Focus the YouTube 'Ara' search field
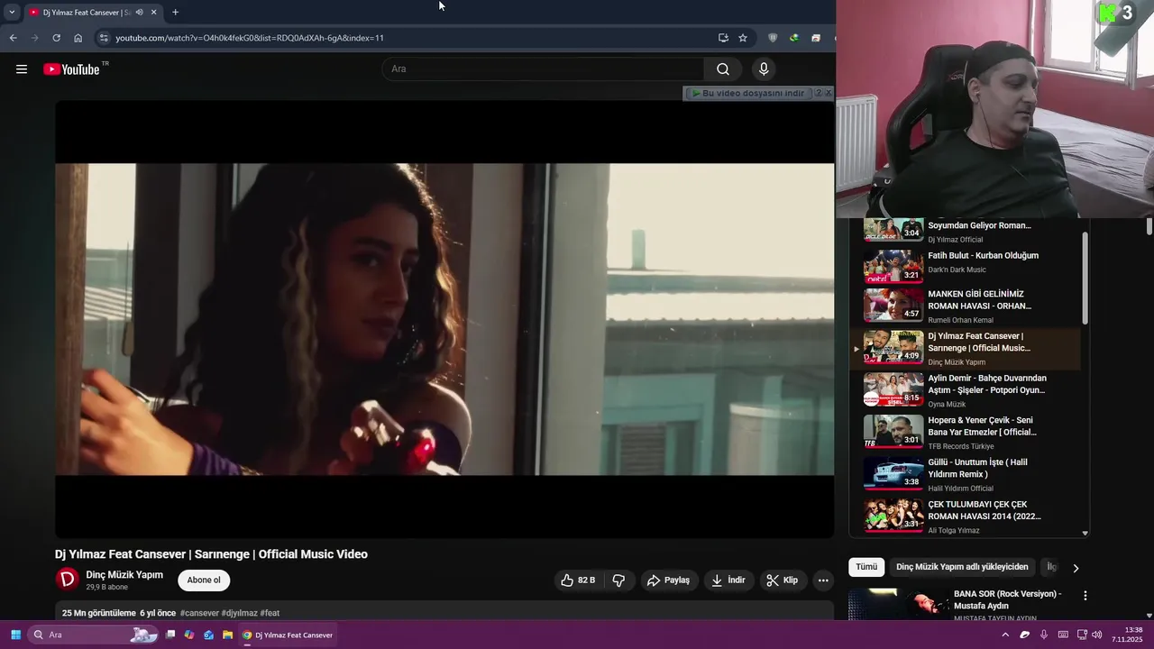1154x649 pixels. 545,69
